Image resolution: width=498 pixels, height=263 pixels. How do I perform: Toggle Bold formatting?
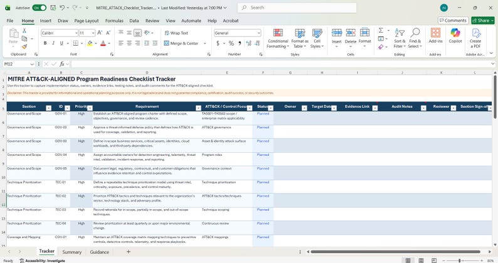(45, 43)
